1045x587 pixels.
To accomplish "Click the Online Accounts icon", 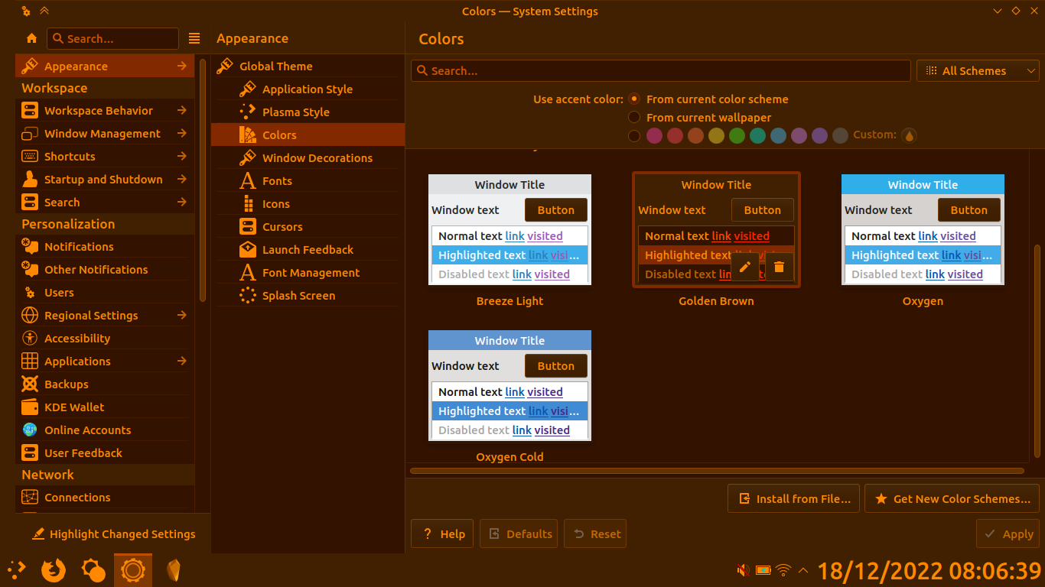I will pyautogui.click(x=30, y=430).
